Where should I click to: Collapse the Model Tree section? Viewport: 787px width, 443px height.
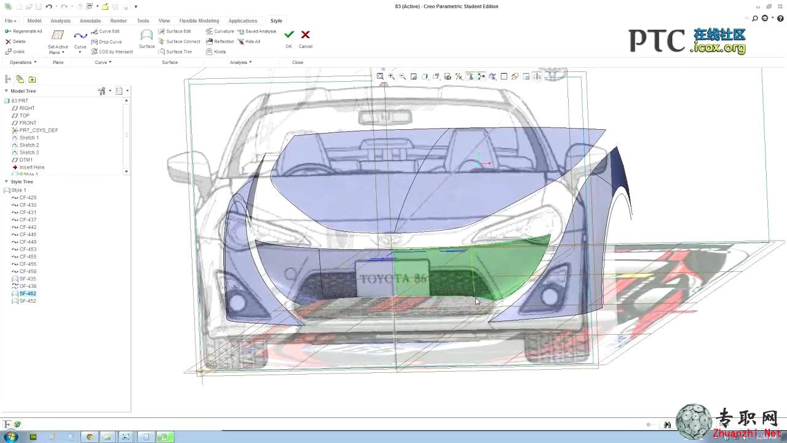(6, 91)
